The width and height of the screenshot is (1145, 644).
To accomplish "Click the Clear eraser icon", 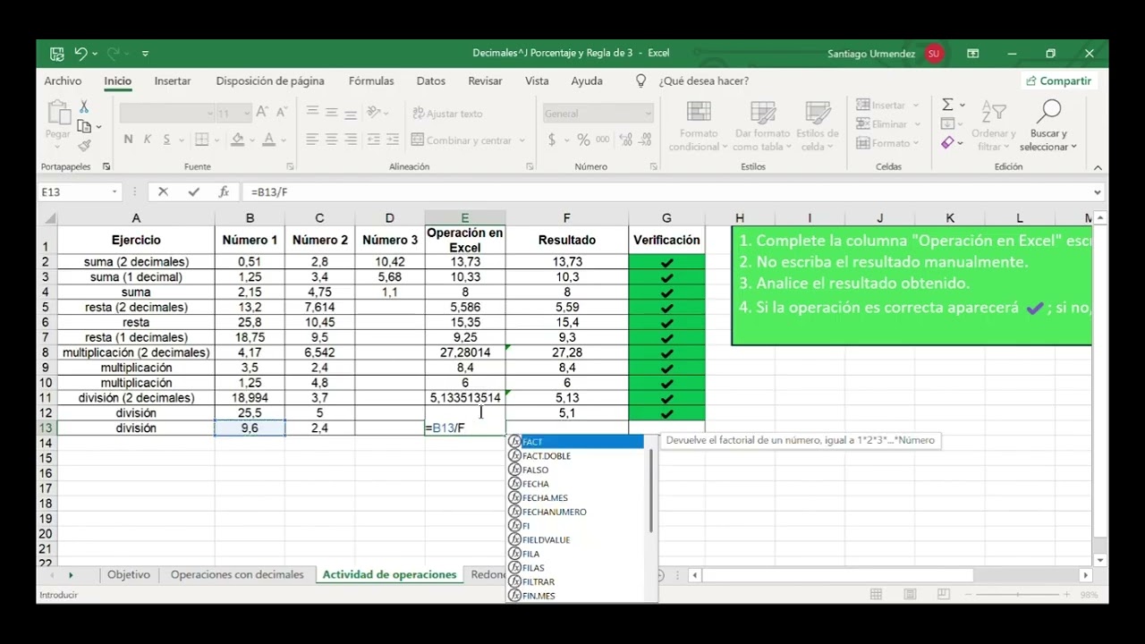I will click(947, 143).
